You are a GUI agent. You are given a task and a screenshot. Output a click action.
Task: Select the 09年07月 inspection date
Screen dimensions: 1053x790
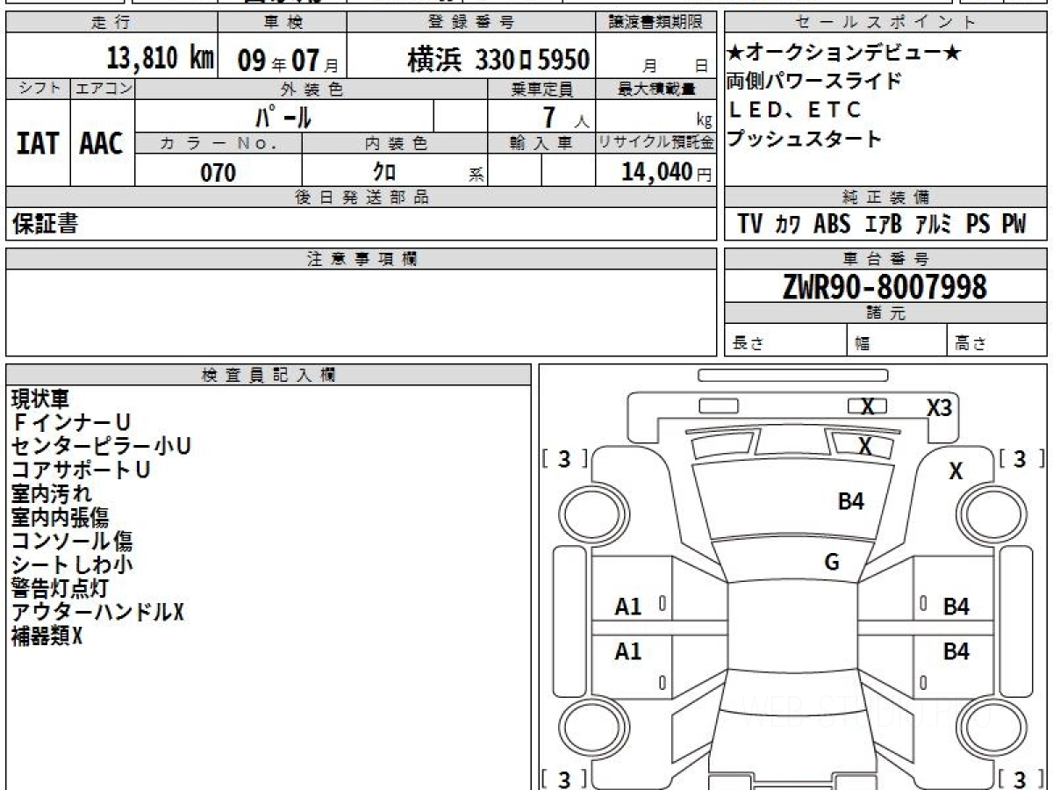[x=288, y=61]
